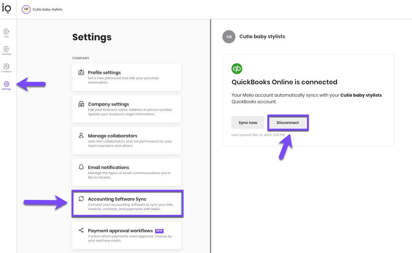Click the Accounting Software Sync arrows icon
The width and height of the screenshot is (412, 253).
tap(81, 199)
